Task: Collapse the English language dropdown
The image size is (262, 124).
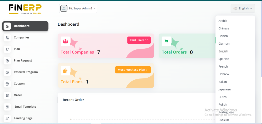Action: [x=243, y=8]
